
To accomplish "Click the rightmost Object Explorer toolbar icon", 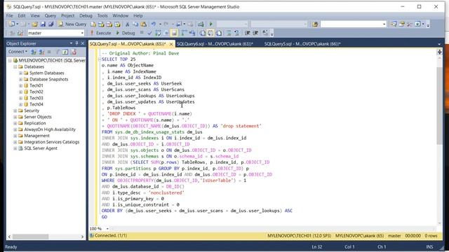I will pos(74,52).
